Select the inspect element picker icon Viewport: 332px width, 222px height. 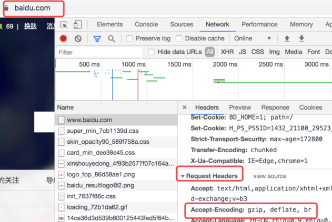pos(64,25)
